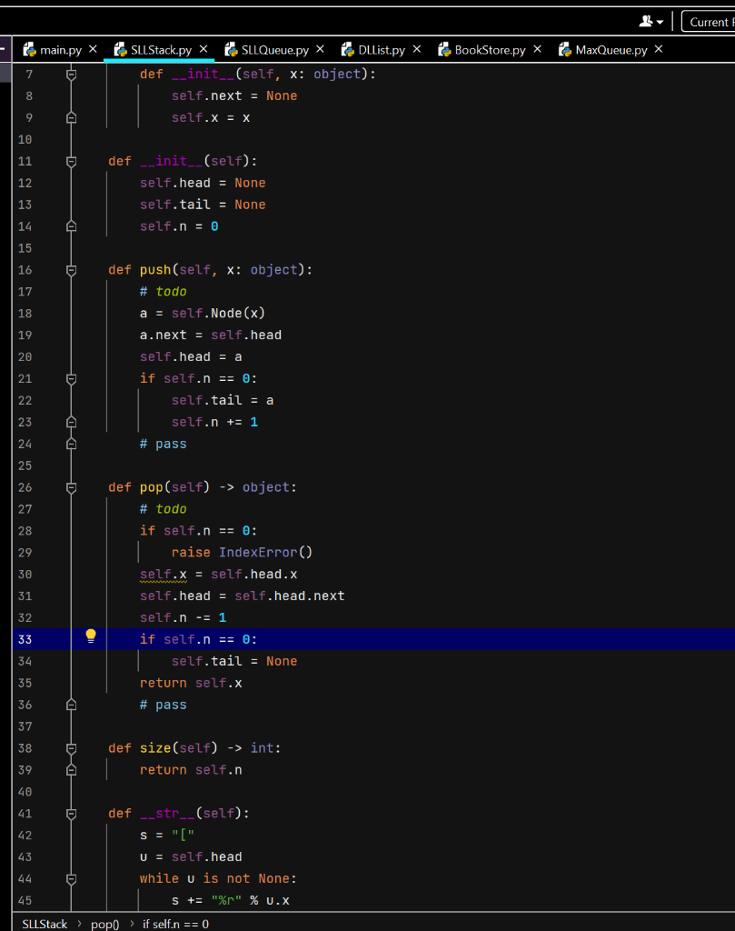Click the Python icon on SLLQueue.py tab
Image resolution: width=735 pixels, height=931 pixels.
point(232,50)
